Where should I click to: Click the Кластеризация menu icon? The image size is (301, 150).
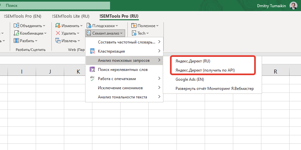pyautogui.click(x=92, y=51)
